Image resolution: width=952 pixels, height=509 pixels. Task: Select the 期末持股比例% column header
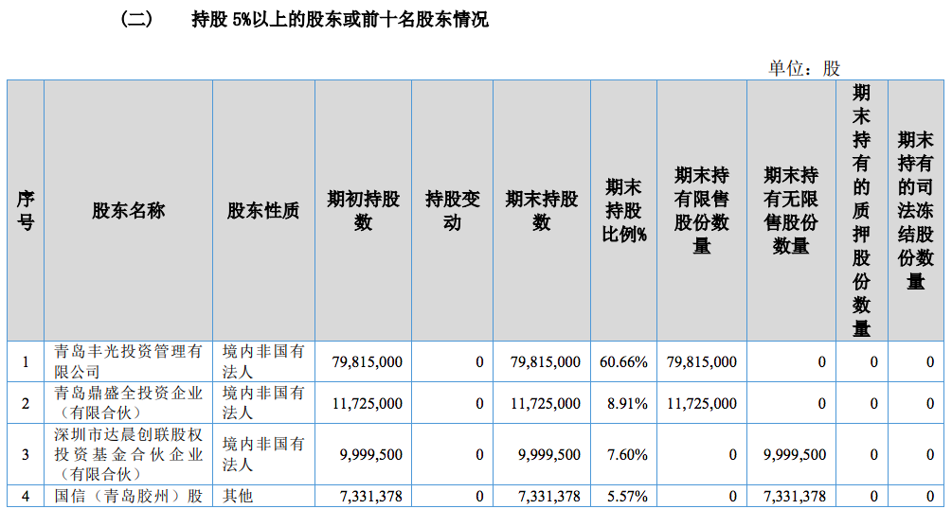coord(623,210)
